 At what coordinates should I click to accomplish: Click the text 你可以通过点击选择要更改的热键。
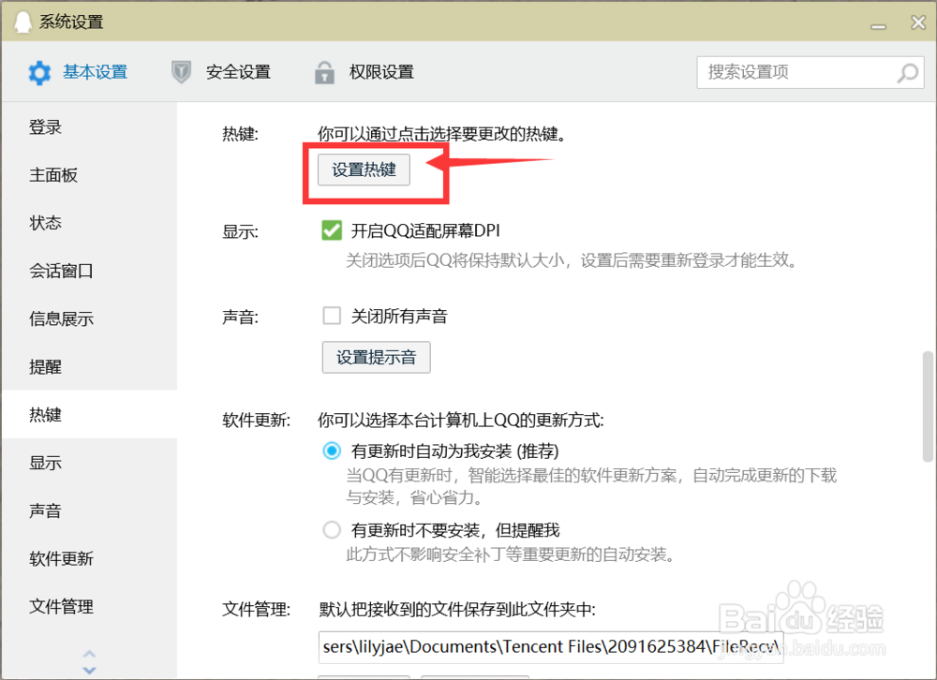[441, 134]
